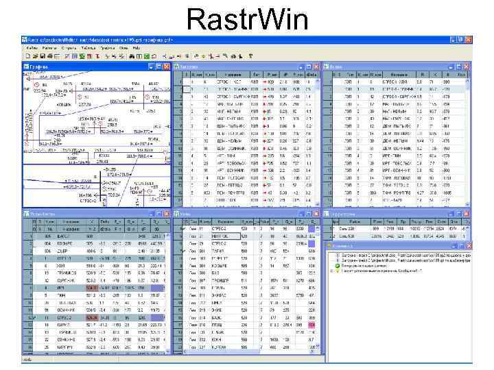Click the Район column header in districts table
This screenshot has width=494, height=370.
(355, 222)
